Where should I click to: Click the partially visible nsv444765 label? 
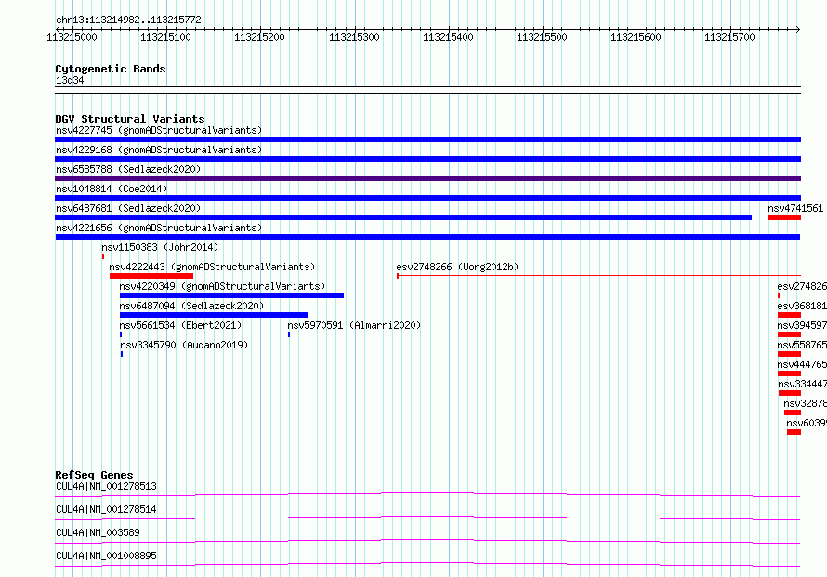pos(802,364)
